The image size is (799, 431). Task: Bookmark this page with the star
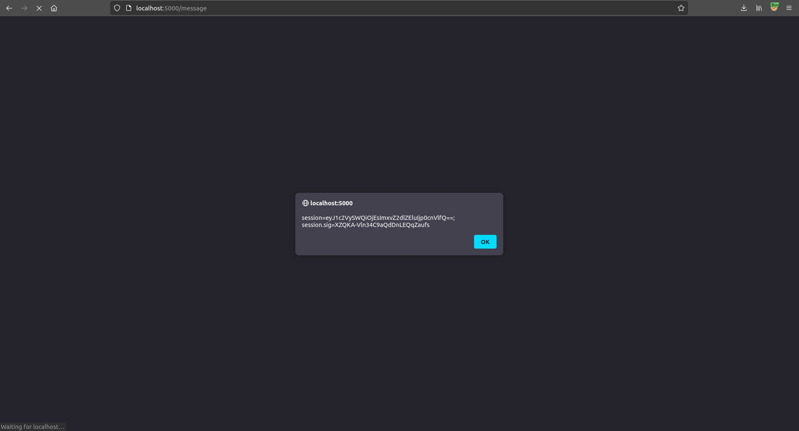pos(681,8)
